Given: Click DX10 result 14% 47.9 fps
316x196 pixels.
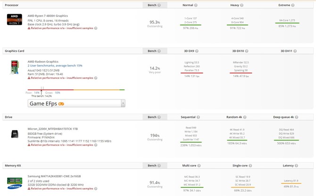Looking at the screenshot, I should click(x=241, y=76).
